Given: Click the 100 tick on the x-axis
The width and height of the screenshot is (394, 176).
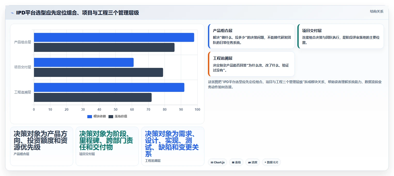Looking at the screenshot, I should pos(197,110).
